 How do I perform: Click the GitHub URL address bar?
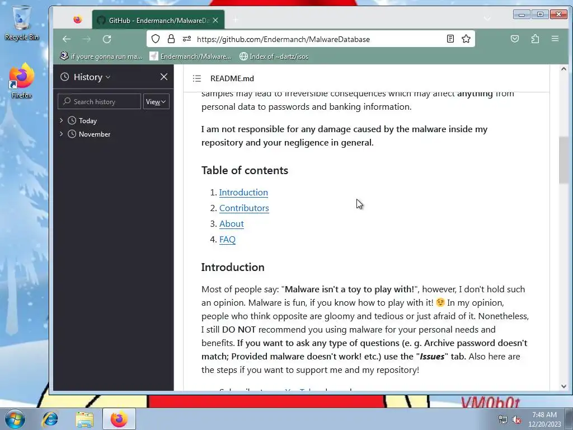283,39
